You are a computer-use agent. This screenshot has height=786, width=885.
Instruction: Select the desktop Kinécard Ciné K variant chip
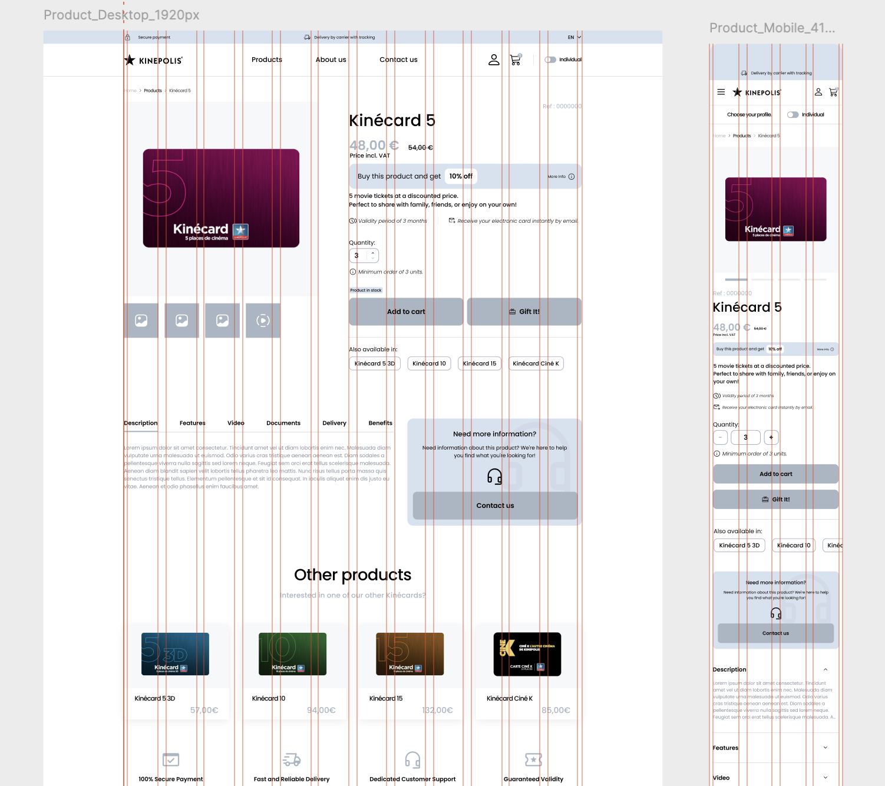(x=536, y=364)
